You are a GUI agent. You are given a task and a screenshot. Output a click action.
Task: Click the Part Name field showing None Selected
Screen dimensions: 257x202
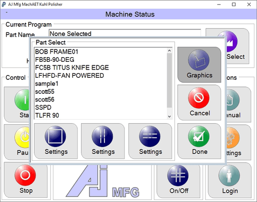click(x=125, y=33)
